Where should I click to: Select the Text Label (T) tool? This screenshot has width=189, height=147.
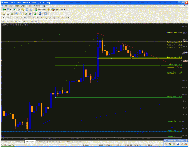[37, 18]
